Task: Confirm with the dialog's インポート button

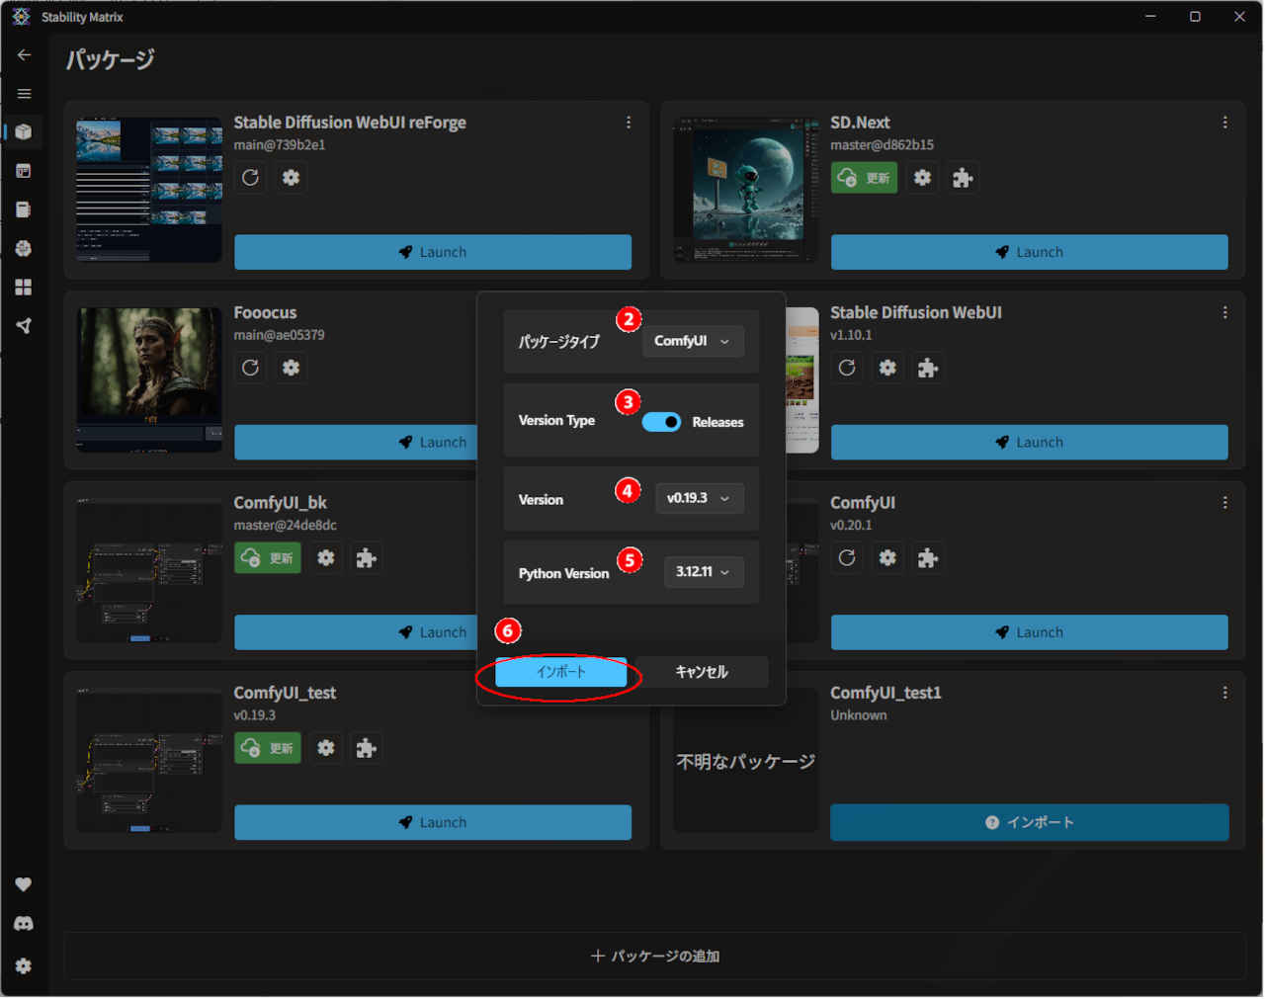Action: pos(561,672)
